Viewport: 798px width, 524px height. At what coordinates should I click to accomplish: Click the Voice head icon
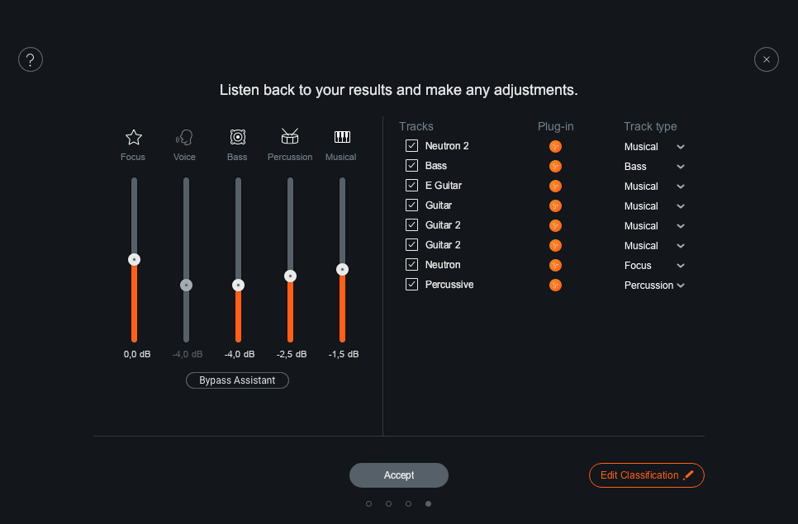[185, 137]
